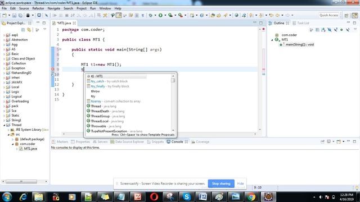This screenshot has height=202, width=360.
Task: Toggle breakpoint marker on line 9
Action: (x=52, y=69)
